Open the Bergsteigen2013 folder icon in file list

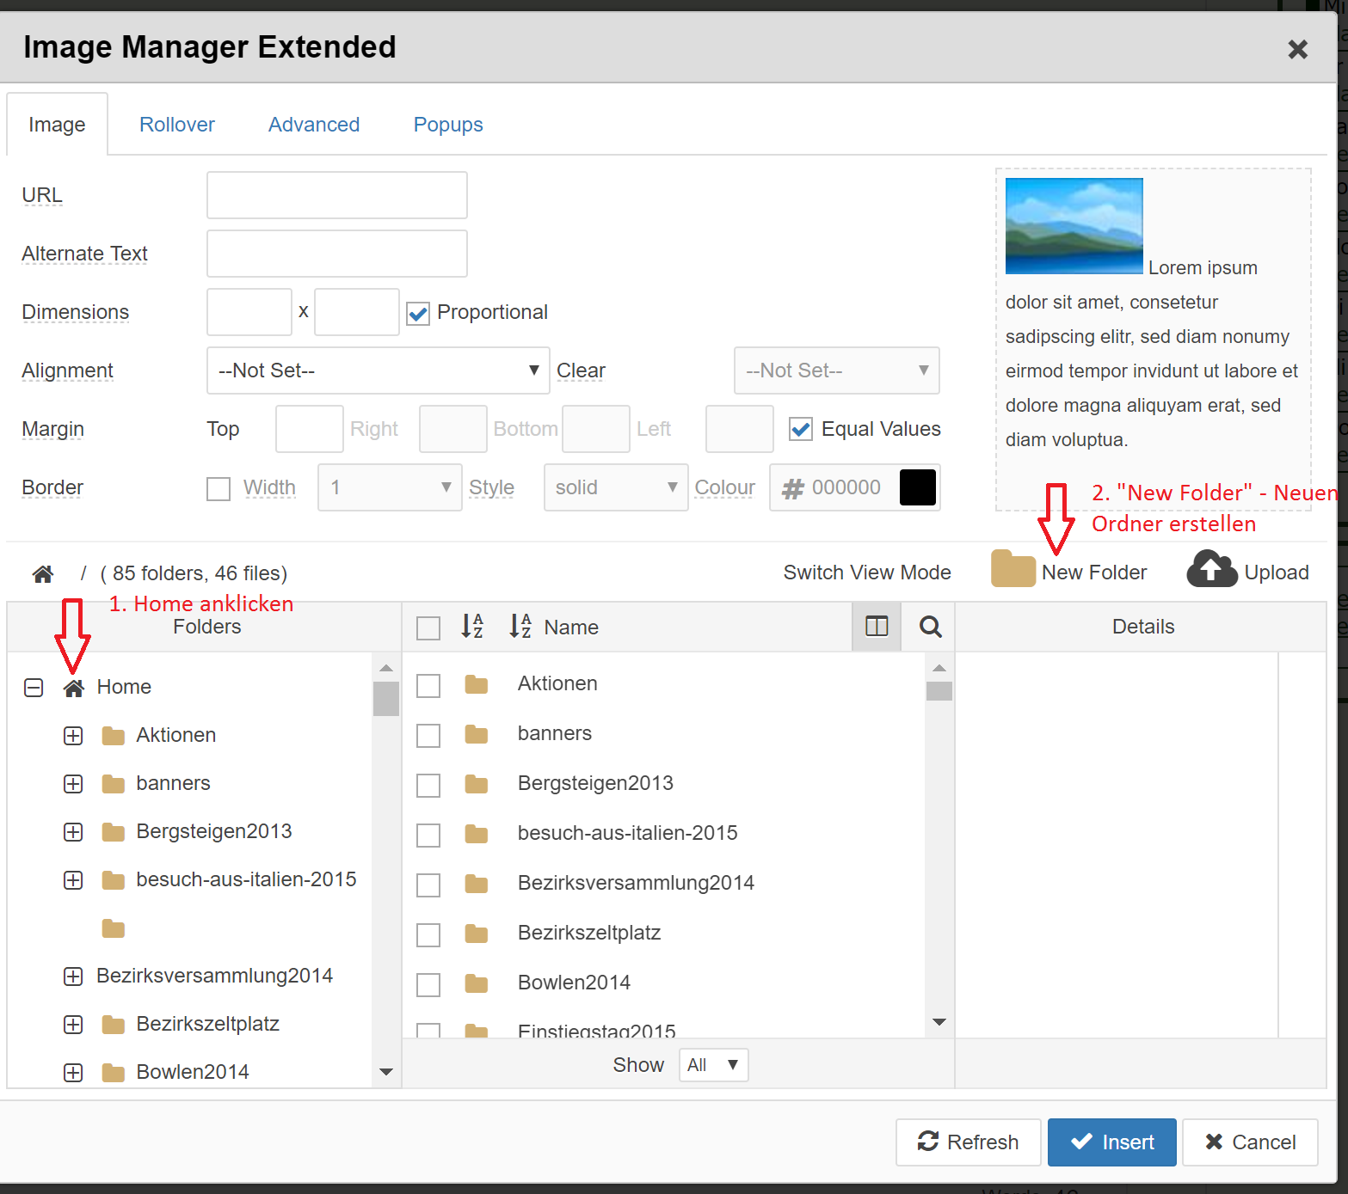click(477, 784)
